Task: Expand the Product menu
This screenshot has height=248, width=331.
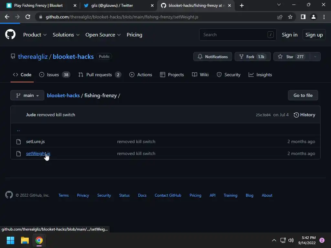Action: 35,35
